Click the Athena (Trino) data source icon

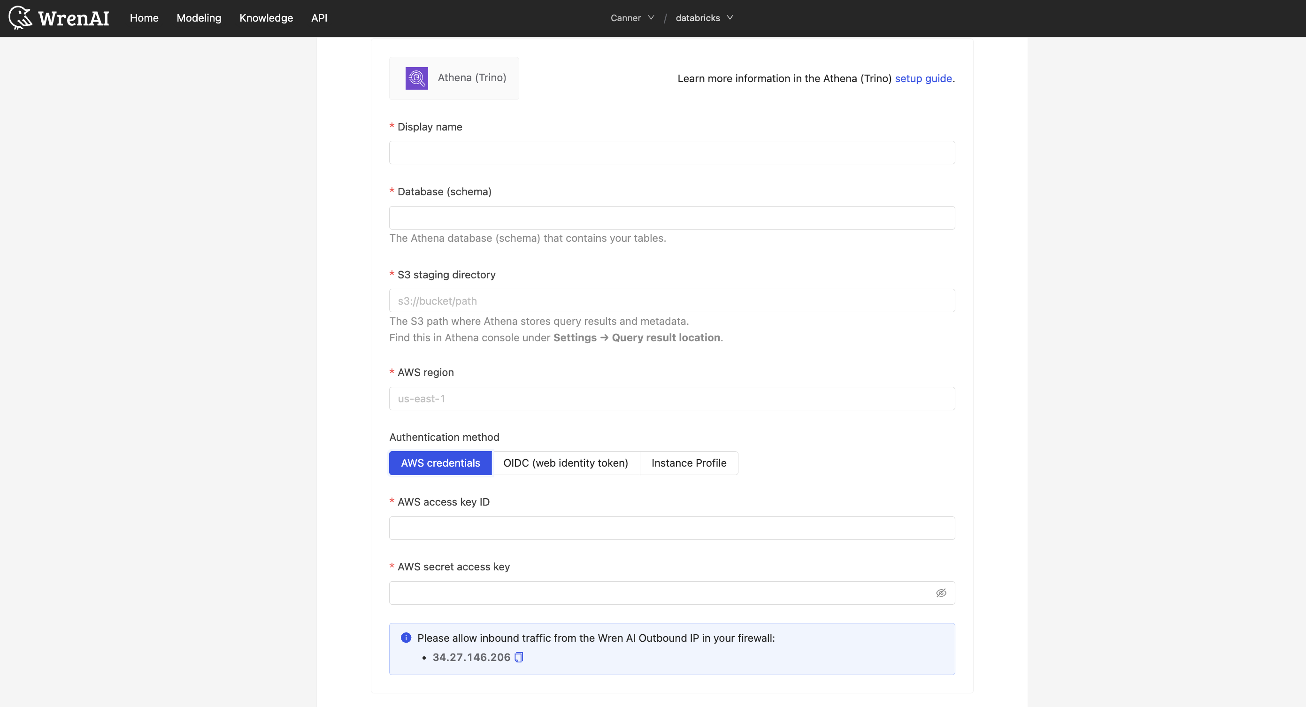(416, 78)
